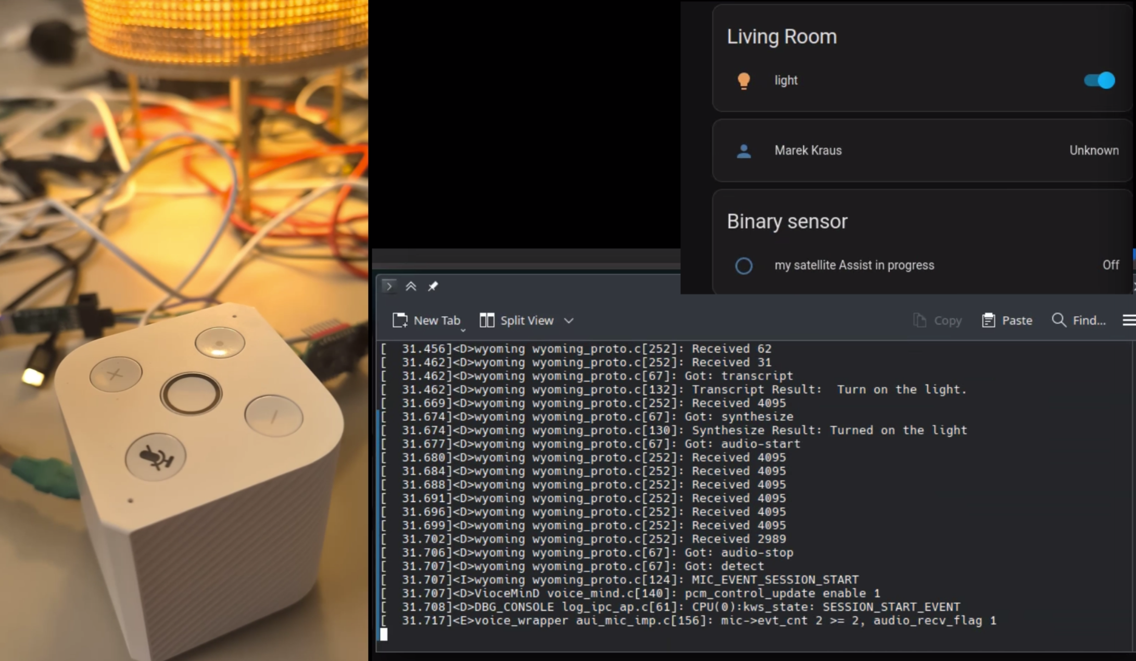Click the Unknown status of Marek Kraus
This screenshot has width=1136, height=661.
pos(1094,150)
